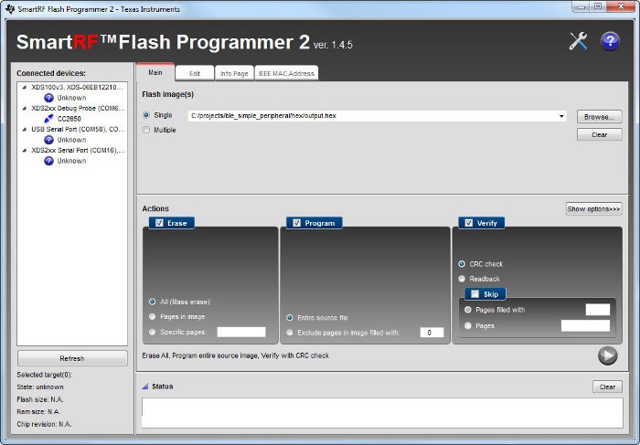Enable the Skip checkbox

coord(475,294)
